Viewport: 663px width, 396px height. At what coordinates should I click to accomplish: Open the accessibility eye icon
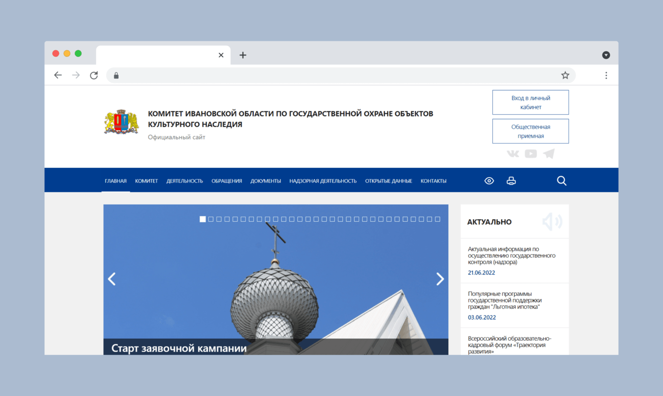(489, 180)
